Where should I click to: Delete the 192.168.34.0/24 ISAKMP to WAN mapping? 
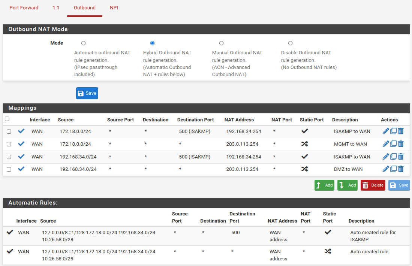(x=401, y=157)
